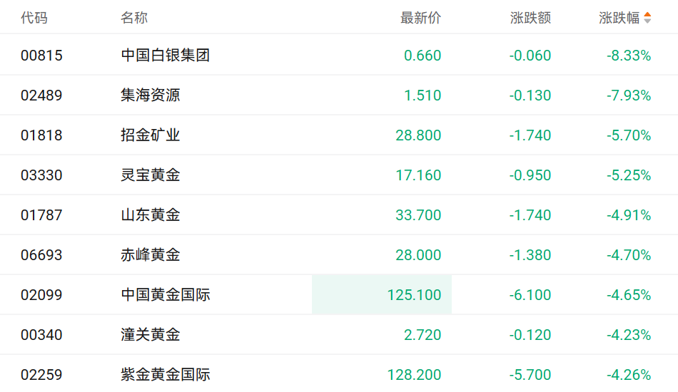Sort by the 最新价 column header
This screenshot has width=678, height=392.
pyautogui.click(x=421, y=18)
